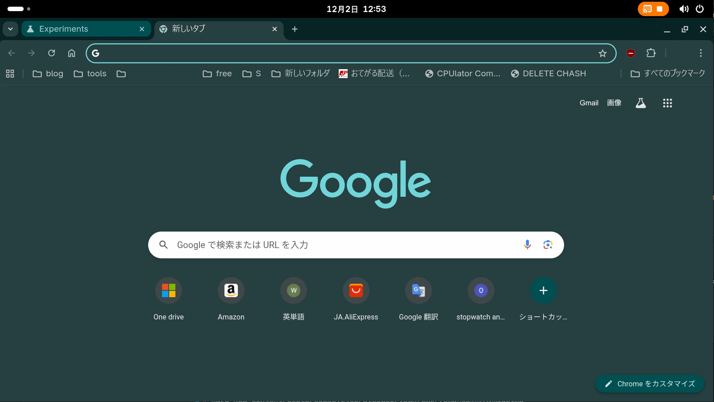Bookmark this page with star icon

point(602,54)
